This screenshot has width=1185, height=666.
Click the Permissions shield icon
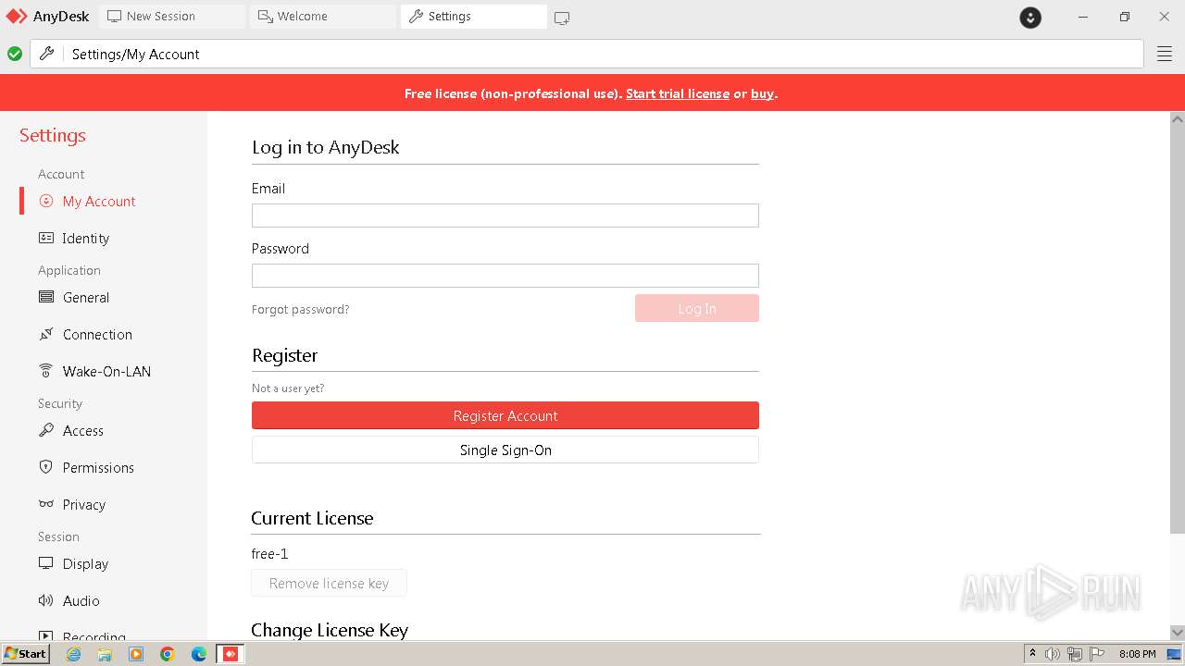pyautogui.click(x=46, y=467)
